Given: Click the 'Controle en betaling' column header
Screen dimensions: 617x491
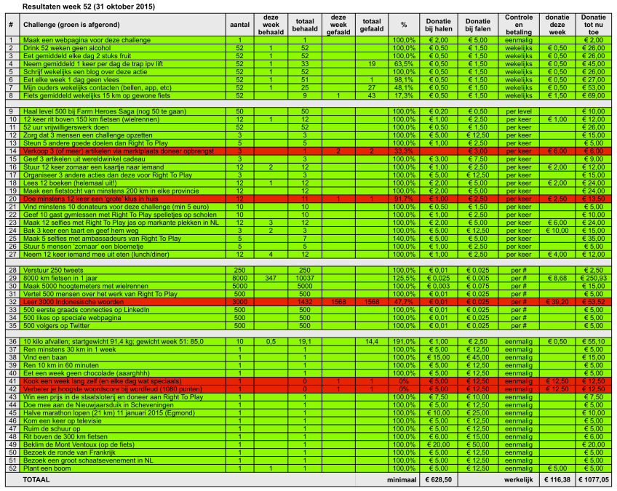Looking at the screenshot, I should [519, 25].
